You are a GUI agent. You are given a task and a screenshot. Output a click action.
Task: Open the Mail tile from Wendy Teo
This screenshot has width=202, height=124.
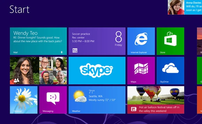click(38, 41)
